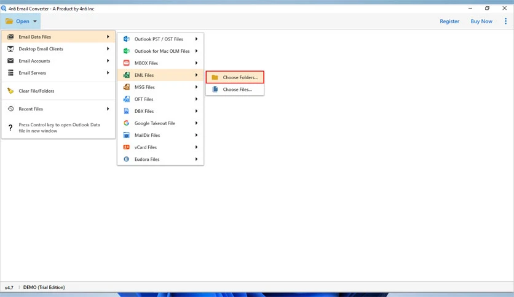This screenshot has width=514, height=297.
Task: Open the vCard Files menu entry
Action: coord(160,147)
